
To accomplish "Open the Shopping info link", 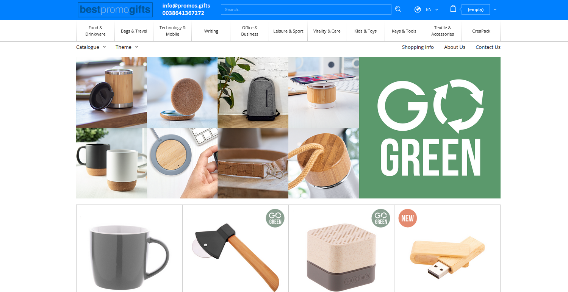I will tap(418, 47).
